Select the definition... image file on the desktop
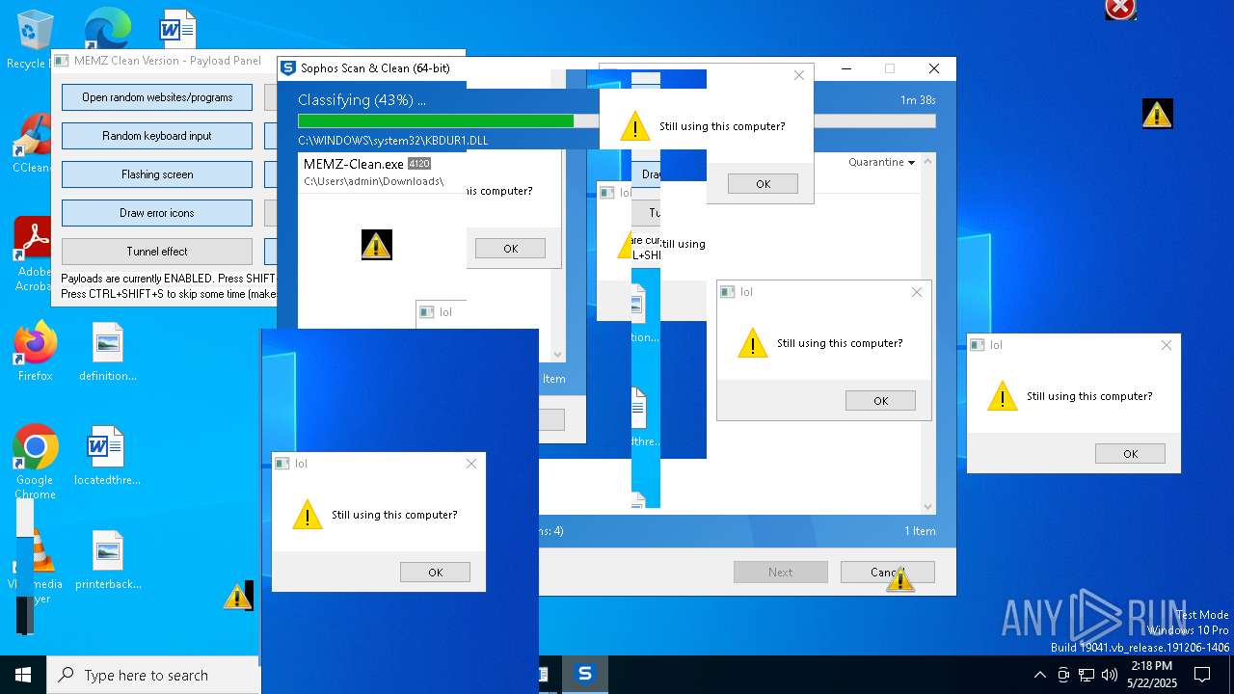1234x694 pixels. [x=108, y=352]
